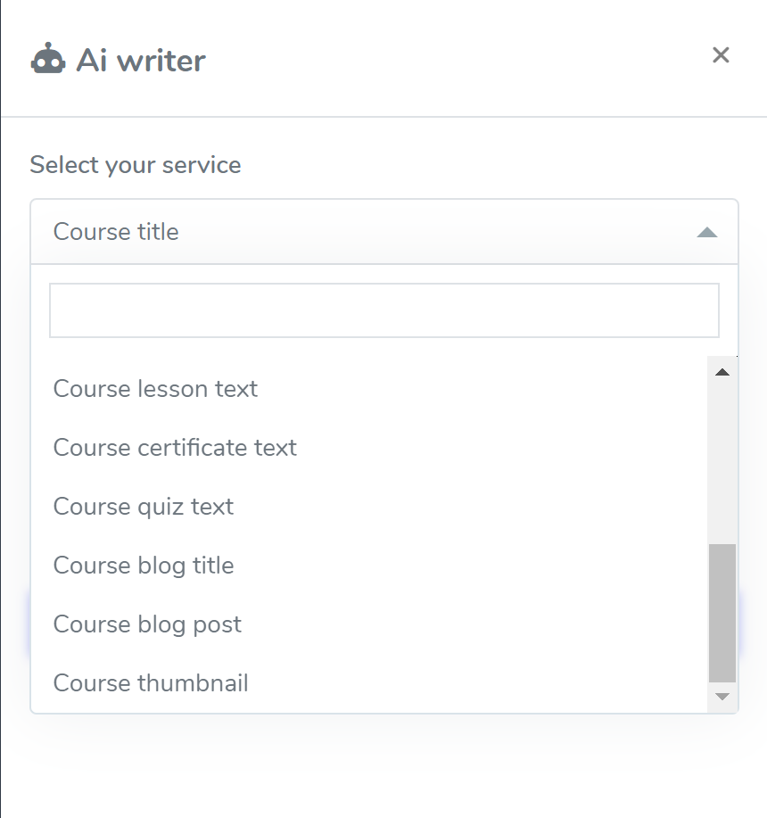767x818 pixels.
Task: Click the scrollbar down arrow in the list
Action: (x=722, y=697)
